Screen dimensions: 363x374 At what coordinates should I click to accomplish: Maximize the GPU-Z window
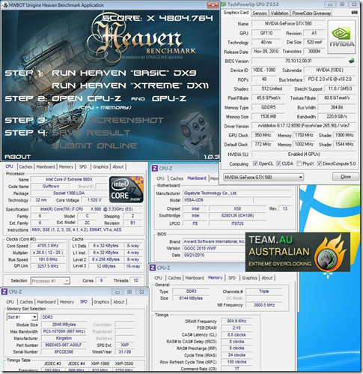click(342, 4)
